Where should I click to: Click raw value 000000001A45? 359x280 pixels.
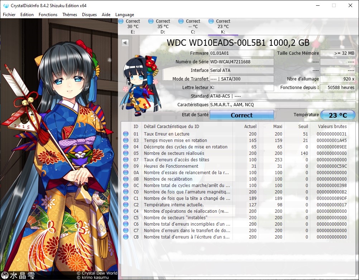pos(332,140)
